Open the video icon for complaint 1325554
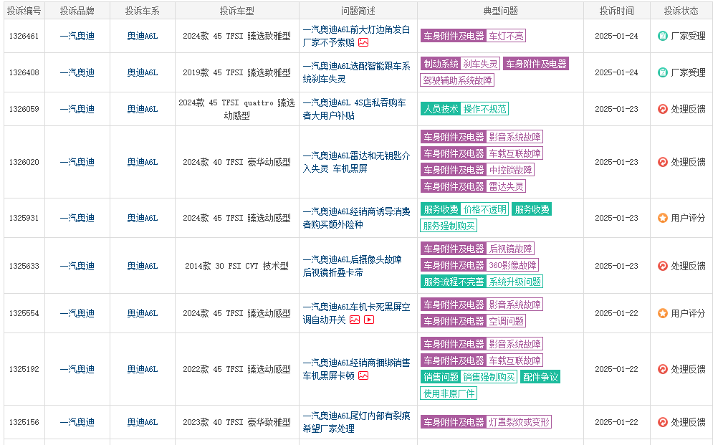This screenshot has height=445, width=718. coord(369,320)
